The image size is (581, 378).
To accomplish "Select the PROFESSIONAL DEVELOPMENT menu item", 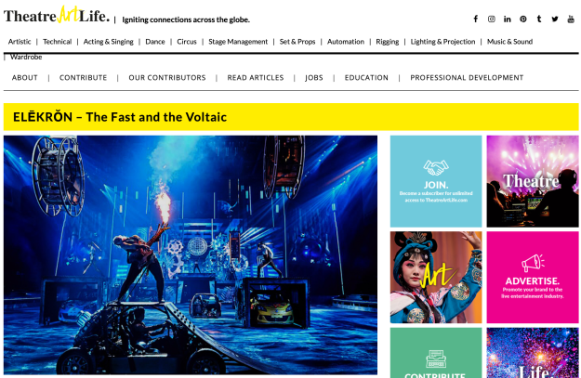I will coord(467,78).
